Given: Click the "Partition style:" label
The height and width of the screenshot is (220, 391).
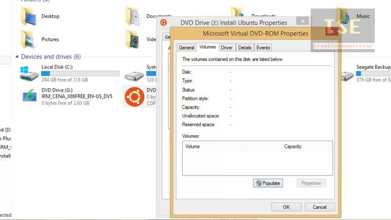Looking at the screenshot, I should coord(195,98).
